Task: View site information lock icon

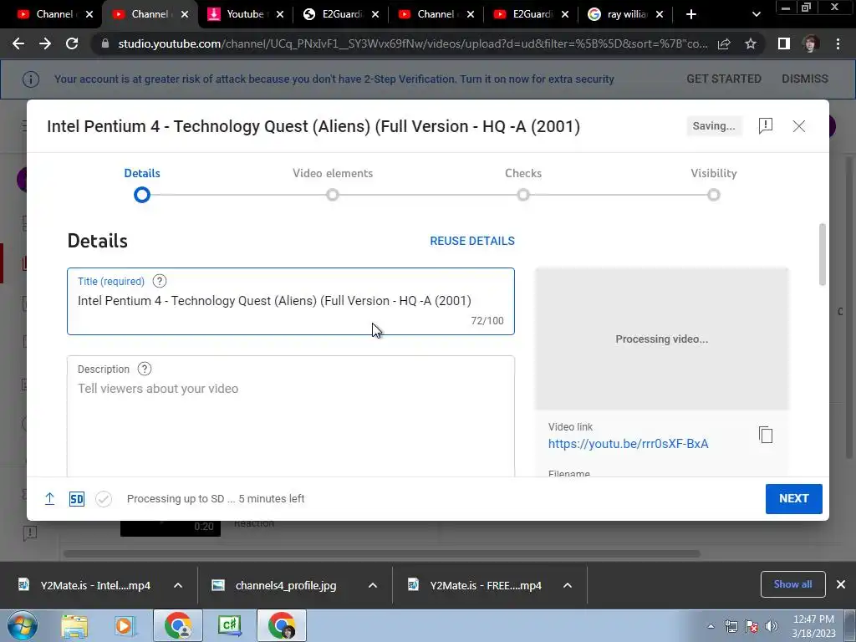Action: pyautogui.click(x=105, y=43)
